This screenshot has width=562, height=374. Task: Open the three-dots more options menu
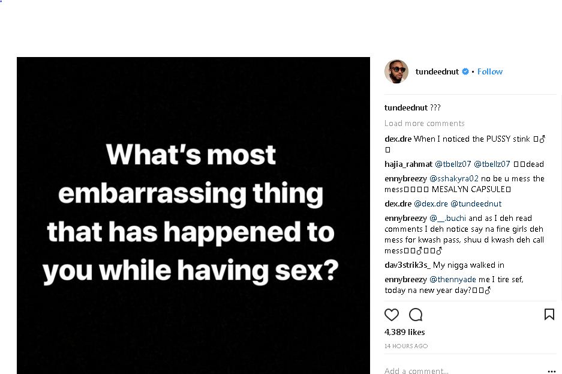tap(551, 371)
